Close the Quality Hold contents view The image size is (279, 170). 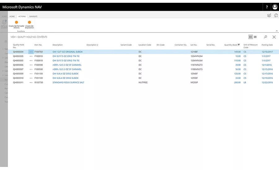point(274,37)
